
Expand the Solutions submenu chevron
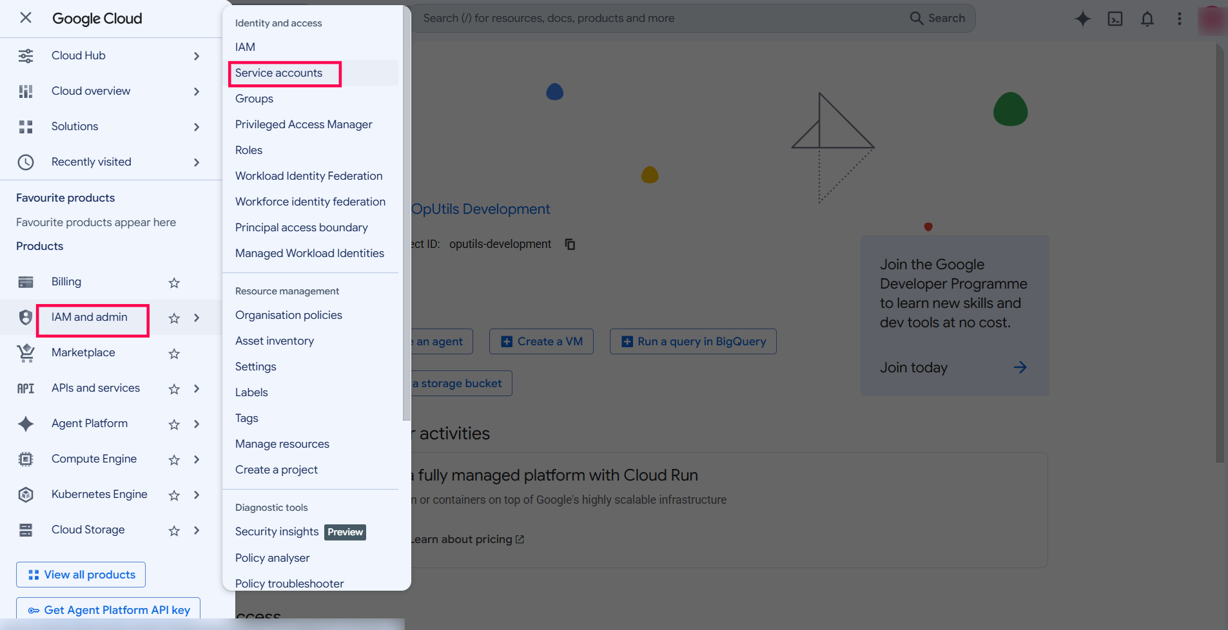coord(197,127)
